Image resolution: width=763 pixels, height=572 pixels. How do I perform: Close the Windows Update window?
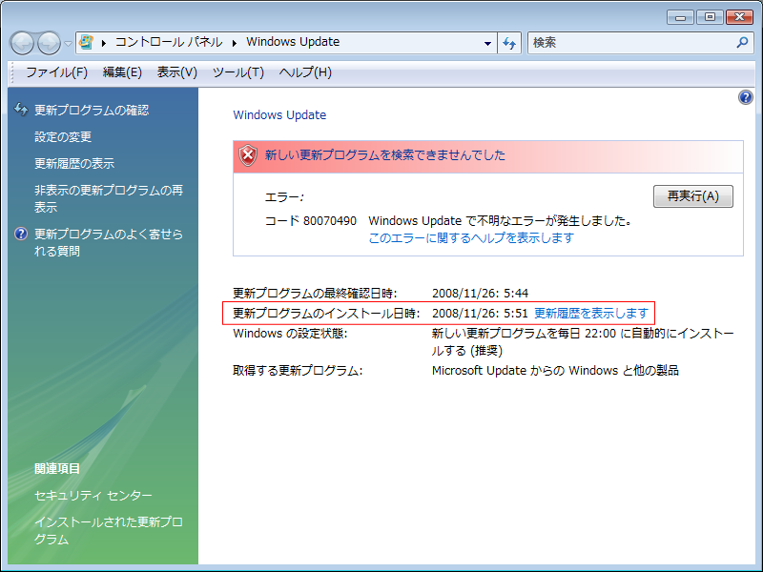coord(739,17)
